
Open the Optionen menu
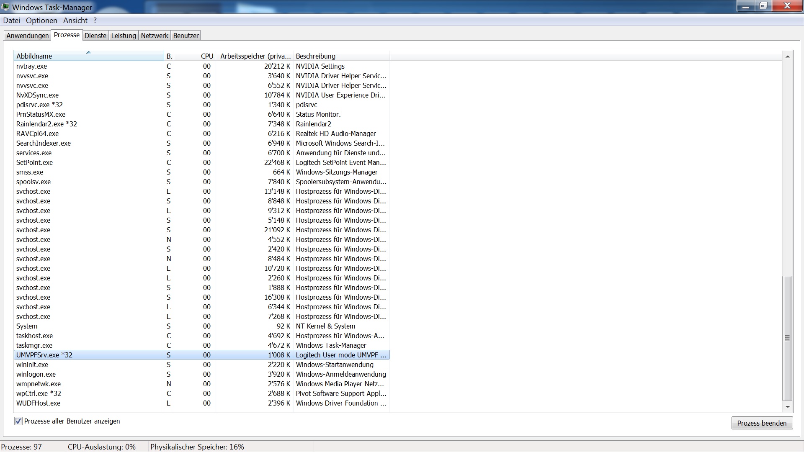click(x=41, y=21)
